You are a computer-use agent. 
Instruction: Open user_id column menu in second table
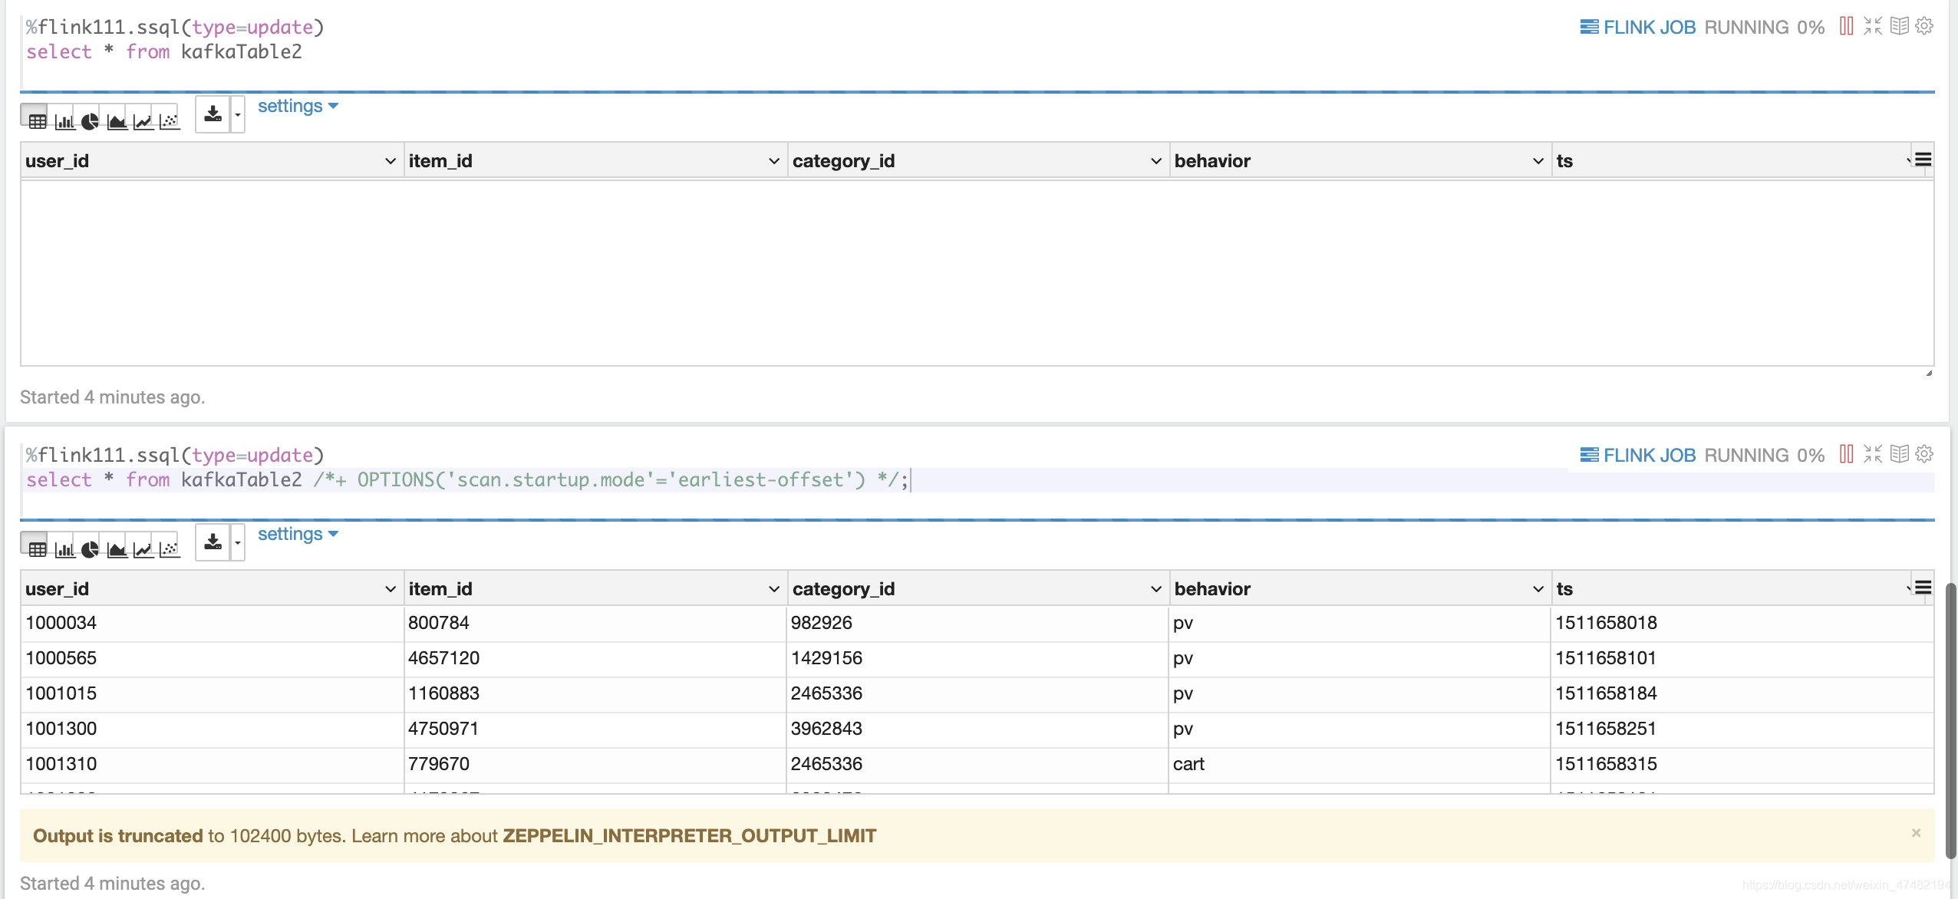[x=391, y=589]
